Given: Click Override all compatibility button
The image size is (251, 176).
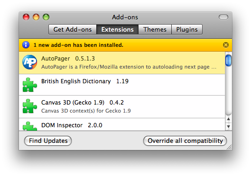Looking at the screenshot, I should pyautogui.click(x=185, y=141).
